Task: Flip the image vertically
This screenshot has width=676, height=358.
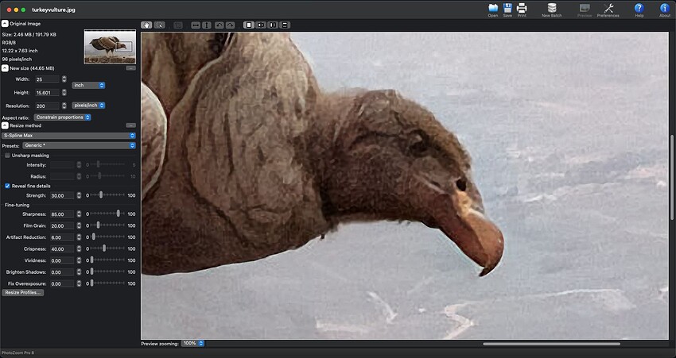Action: [x=207, y=25]
